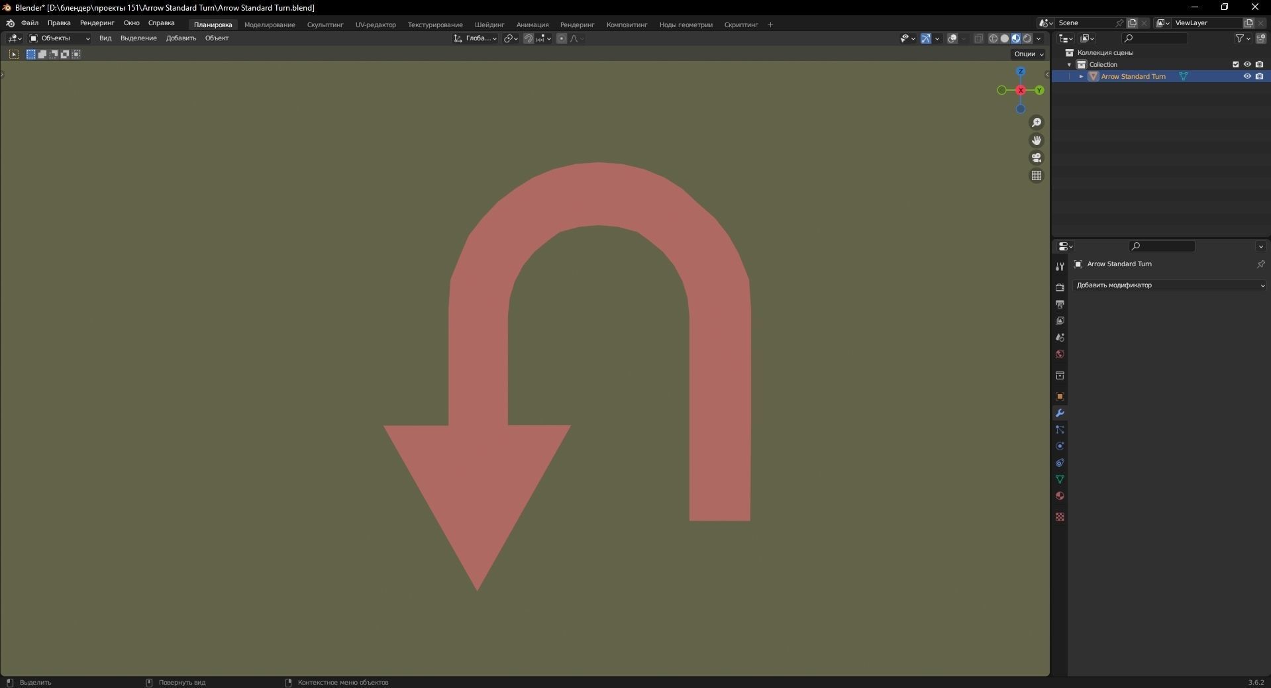
Task: Open the viewport shading options dropdown
Action: [1039, 38]
